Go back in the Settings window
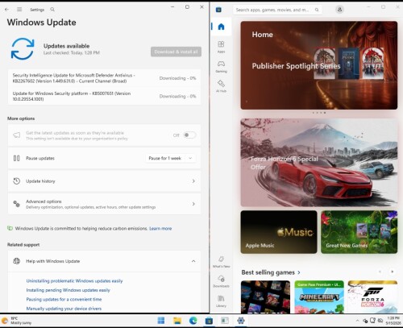The width and height of the screenshot is (403, 328). click(x=6, y=10)
